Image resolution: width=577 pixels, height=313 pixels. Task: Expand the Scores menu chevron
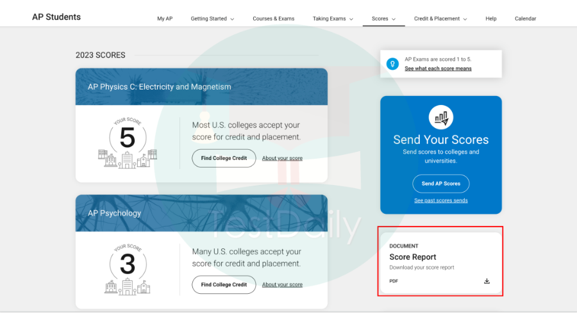point(394,19)
